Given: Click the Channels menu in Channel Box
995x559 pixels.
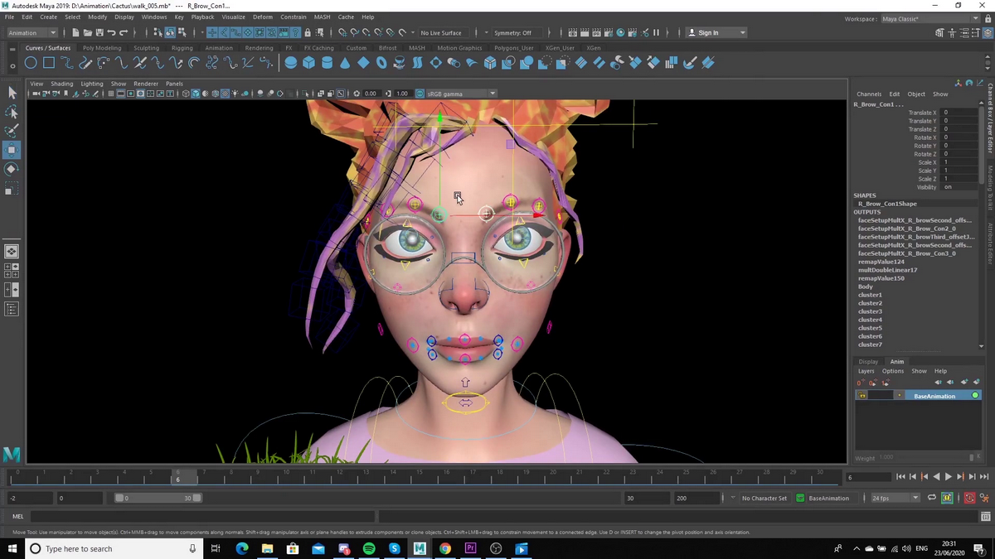Looking at the screenshot, I should 869,94.
